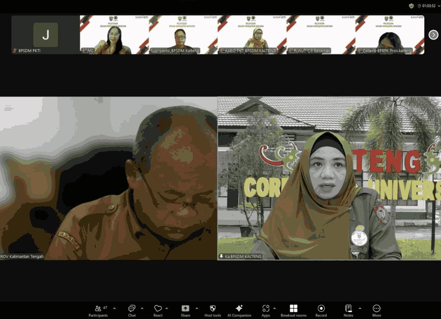Screen dimensions: 441x319
Task: Toggle audio on RIWUT C,S Basarnas tile
Action: pyautogui.click(x=291, y=50)
